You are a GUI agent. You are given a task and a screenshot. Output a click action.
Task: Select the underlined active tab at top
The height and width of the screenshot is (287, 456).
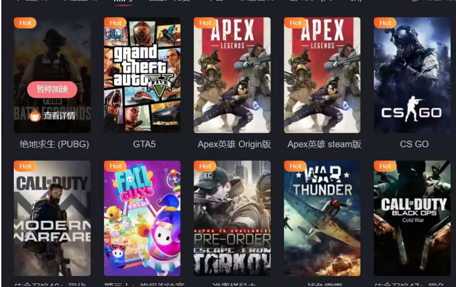point(123,1)
